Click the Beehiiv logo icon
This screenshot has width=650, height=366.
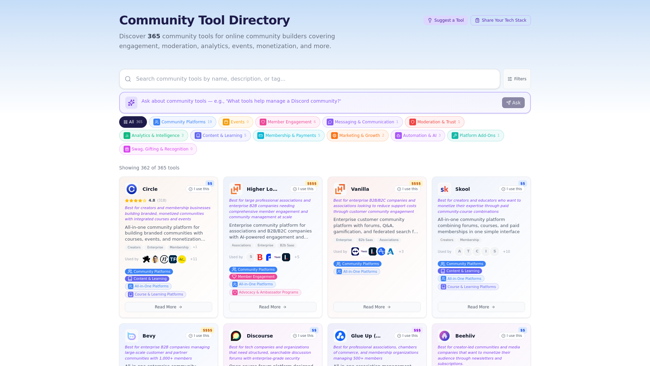(x=445, y=336)
